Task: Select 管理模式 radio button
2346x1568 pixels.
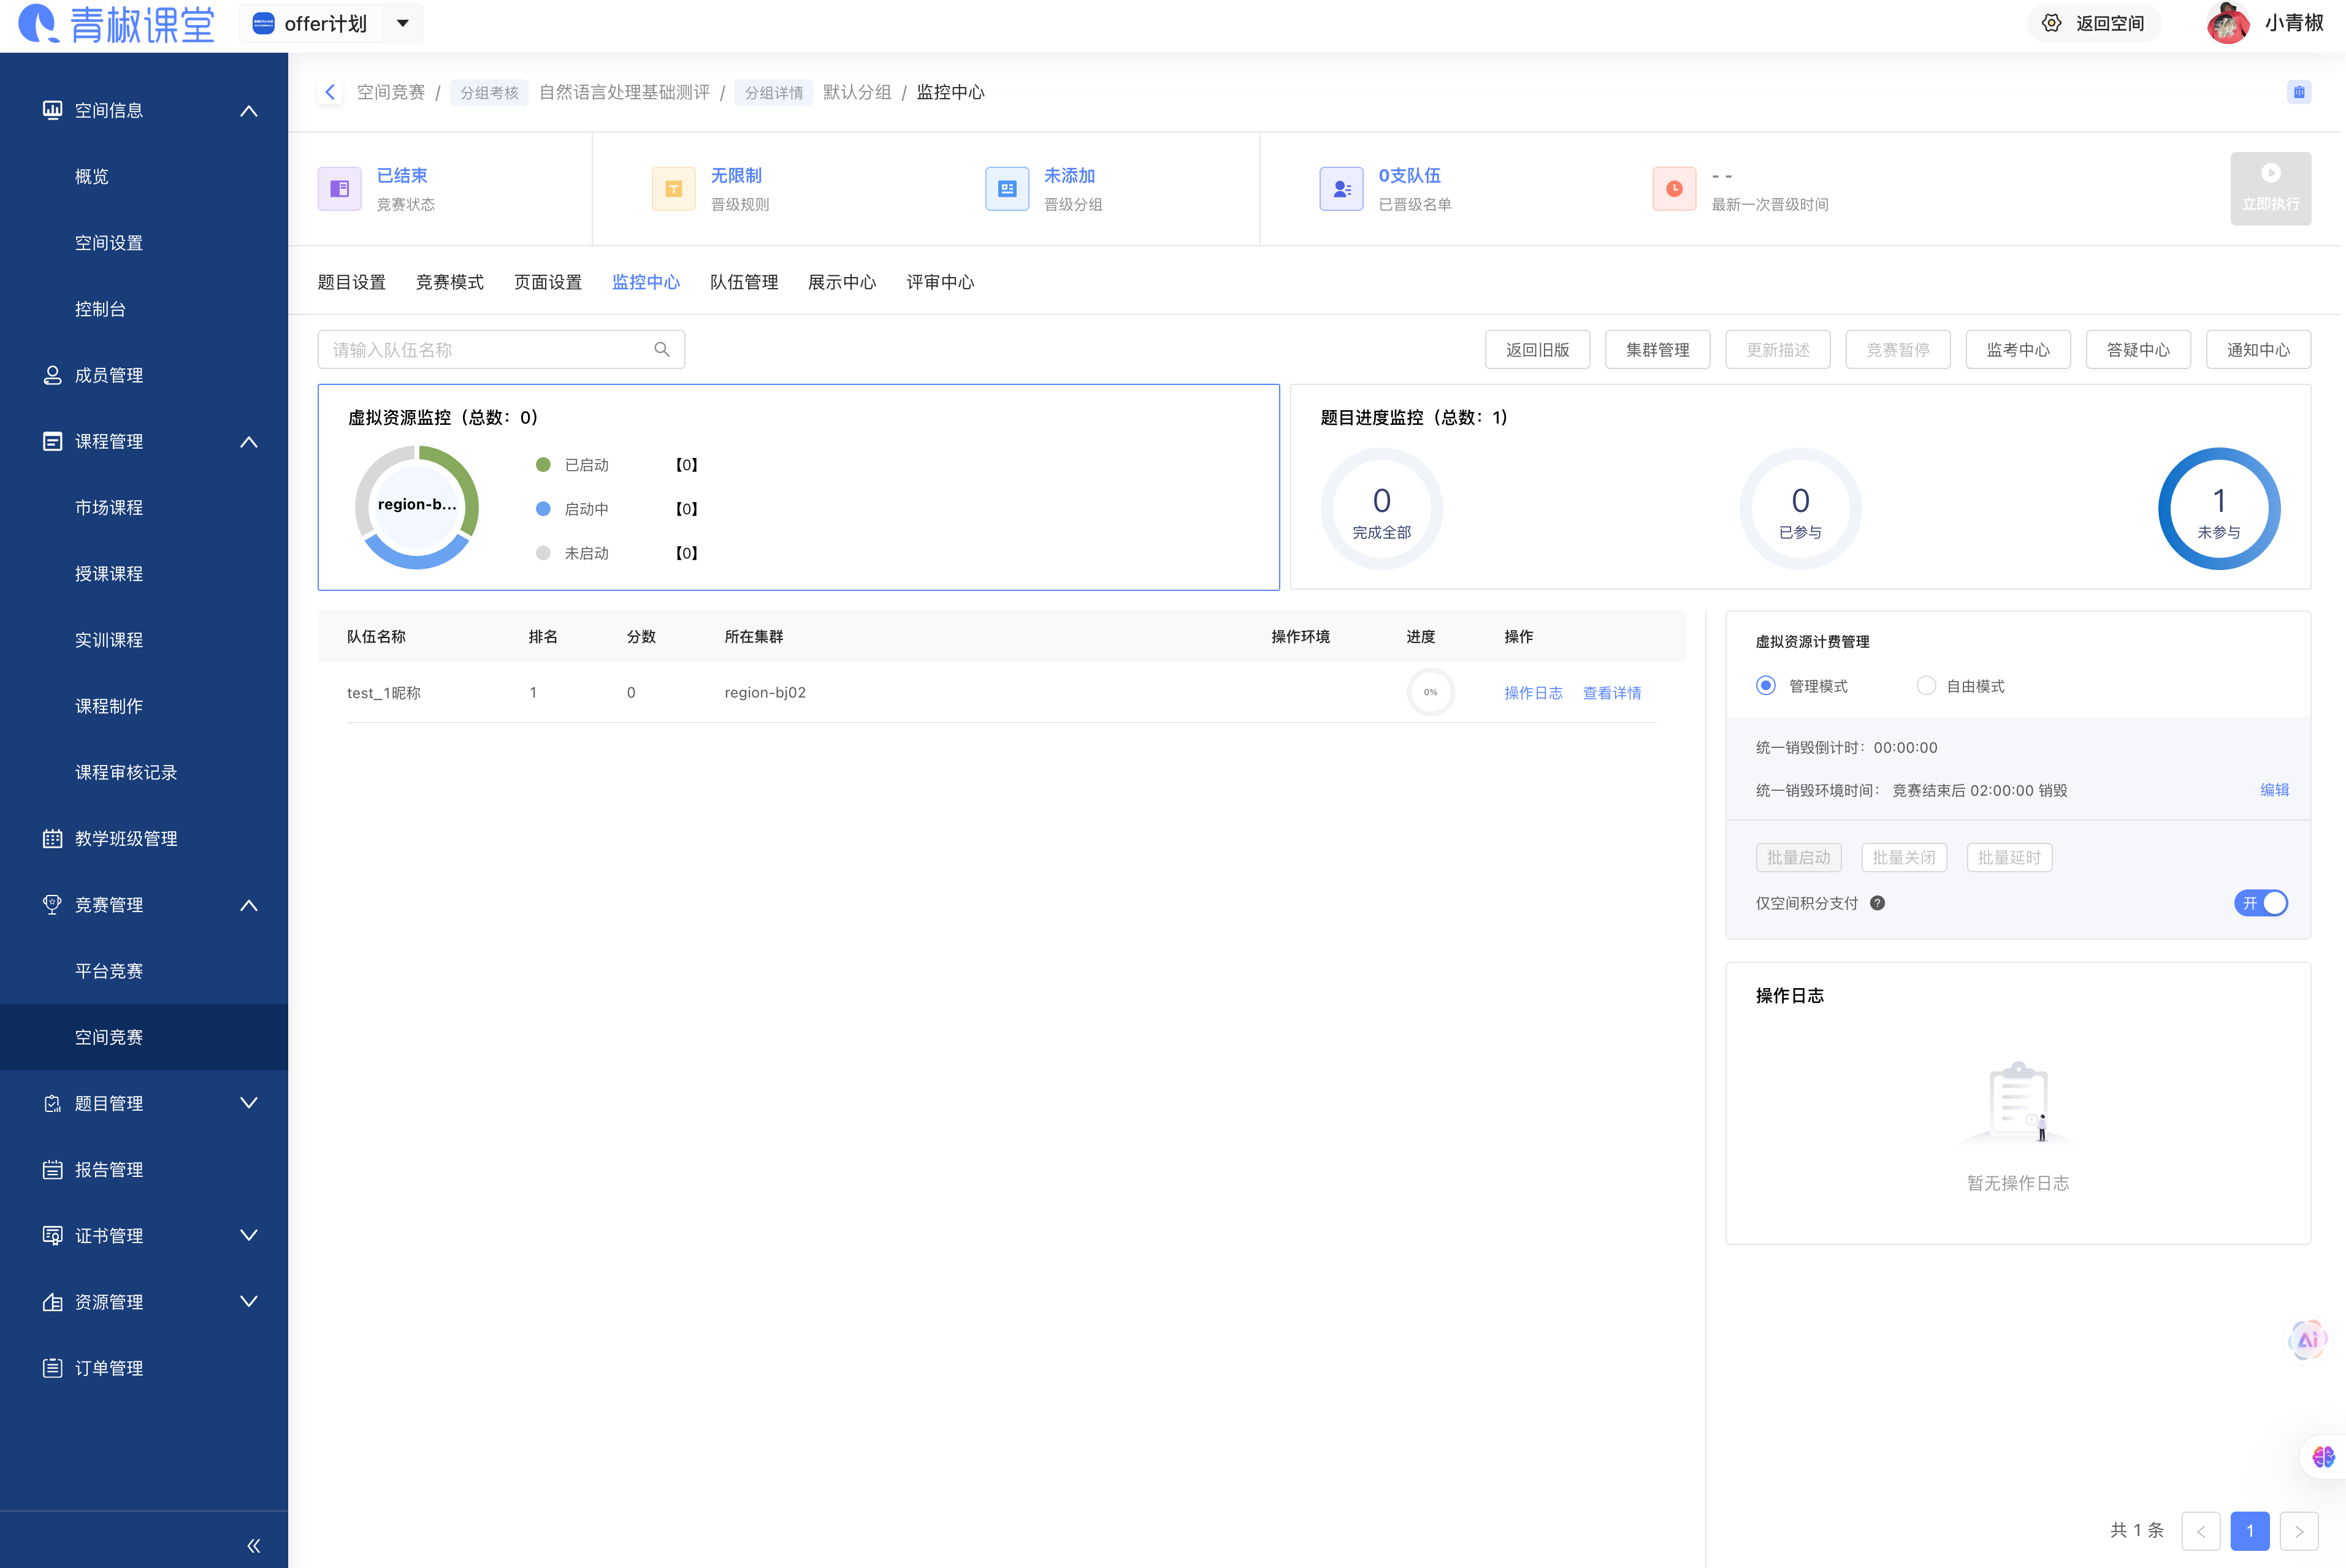Action: click(x=1765, y=686)
